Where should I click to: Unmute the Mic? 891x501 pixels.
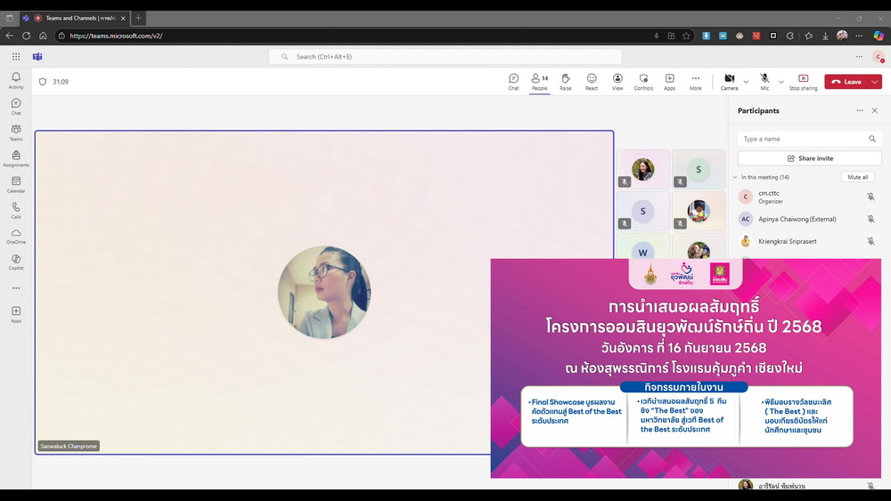click(764, 82)
